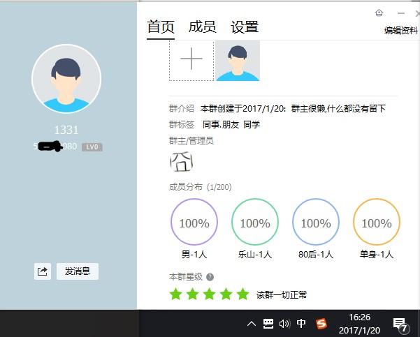
Task: Click 成员分布 (1/200) label
Action: tap(201, 187)
